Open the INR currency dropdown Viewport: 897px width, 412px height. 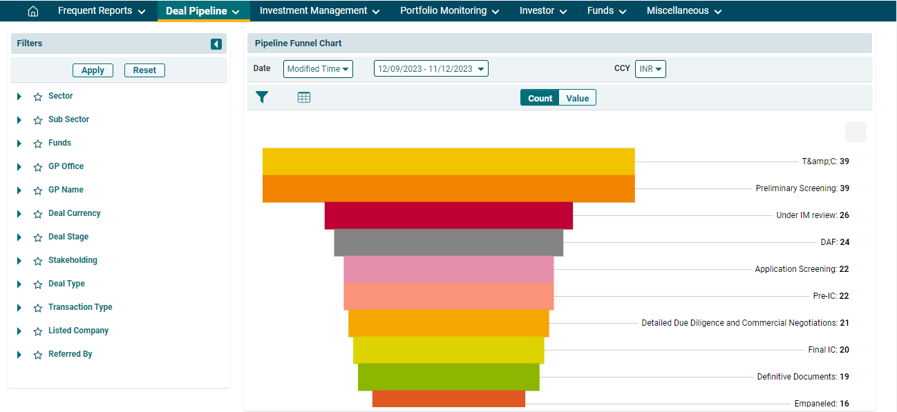650,69
